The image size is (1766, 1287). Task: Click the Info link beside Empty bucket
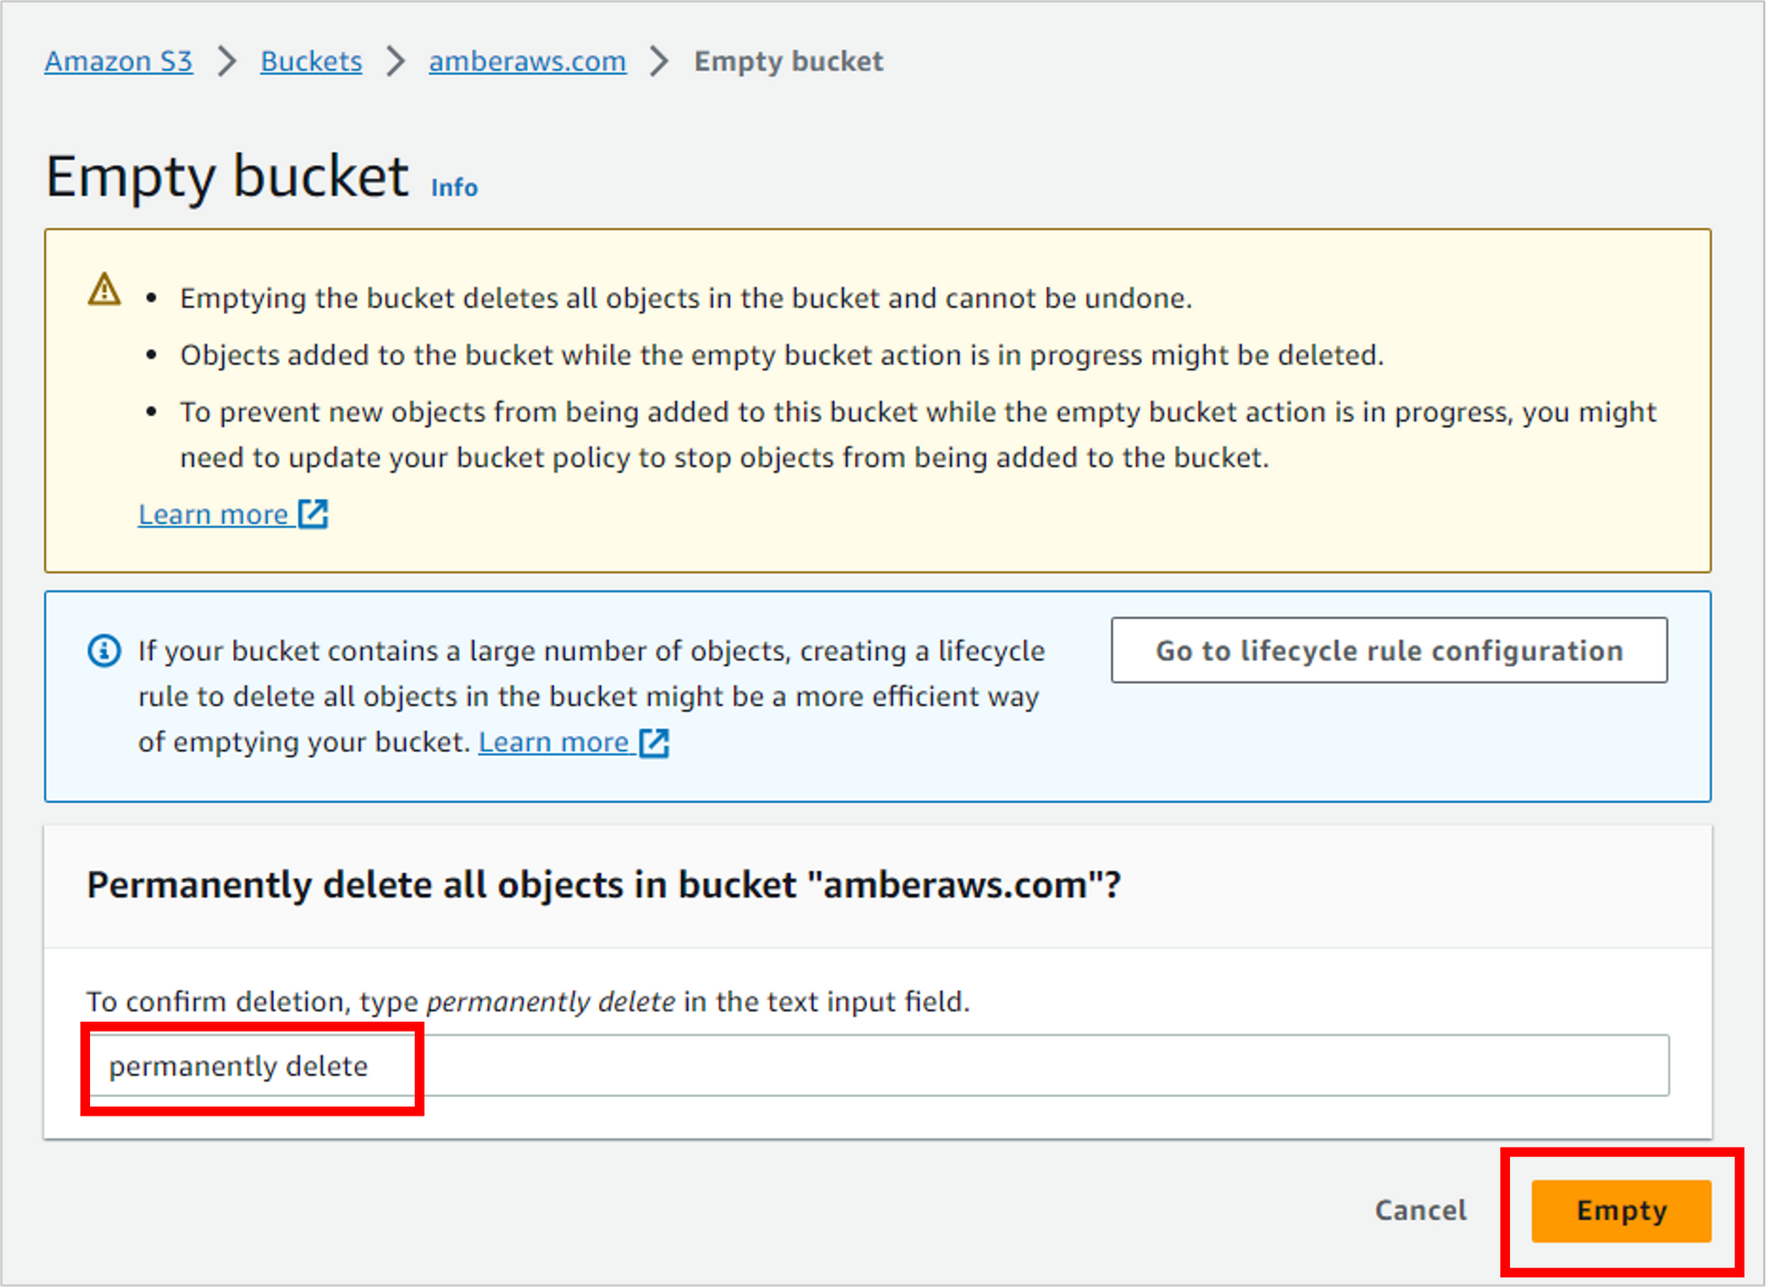(x=454, y=187)
